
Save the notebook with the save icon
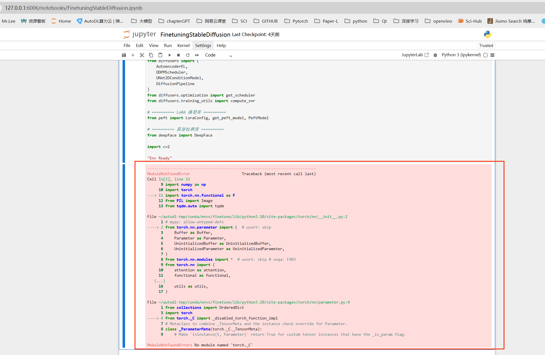click(124, 55)
